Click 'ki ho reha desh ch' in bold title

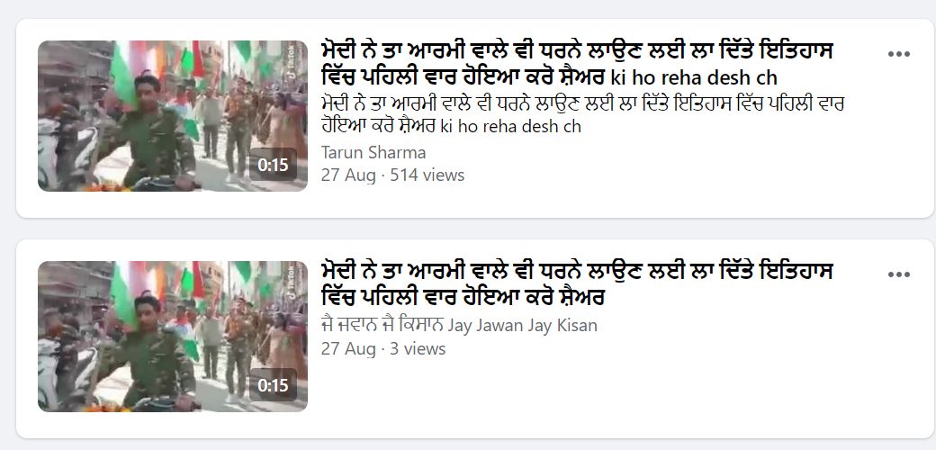click(x=694, y=77)
